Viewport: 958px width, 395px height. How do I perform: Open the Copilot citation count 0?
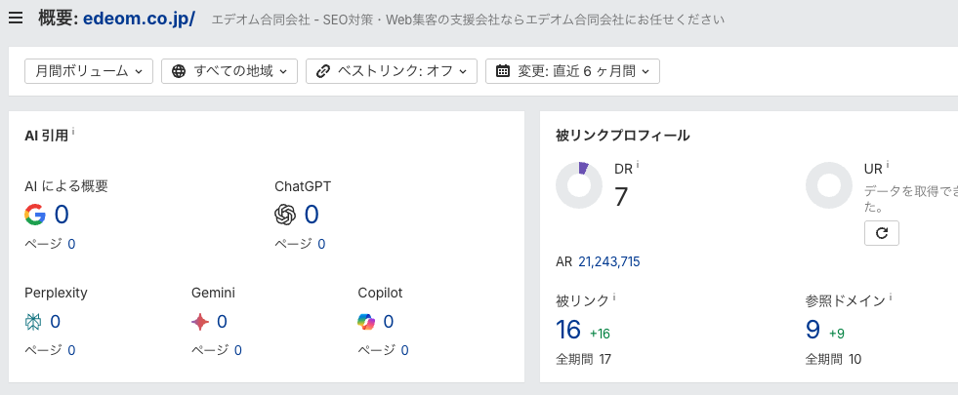pyautogui.click(x=389, y=322)
